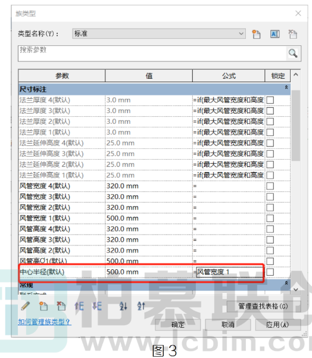Collapse the 常规 parameter group
312x358 pixels.
tap(286, 283)
